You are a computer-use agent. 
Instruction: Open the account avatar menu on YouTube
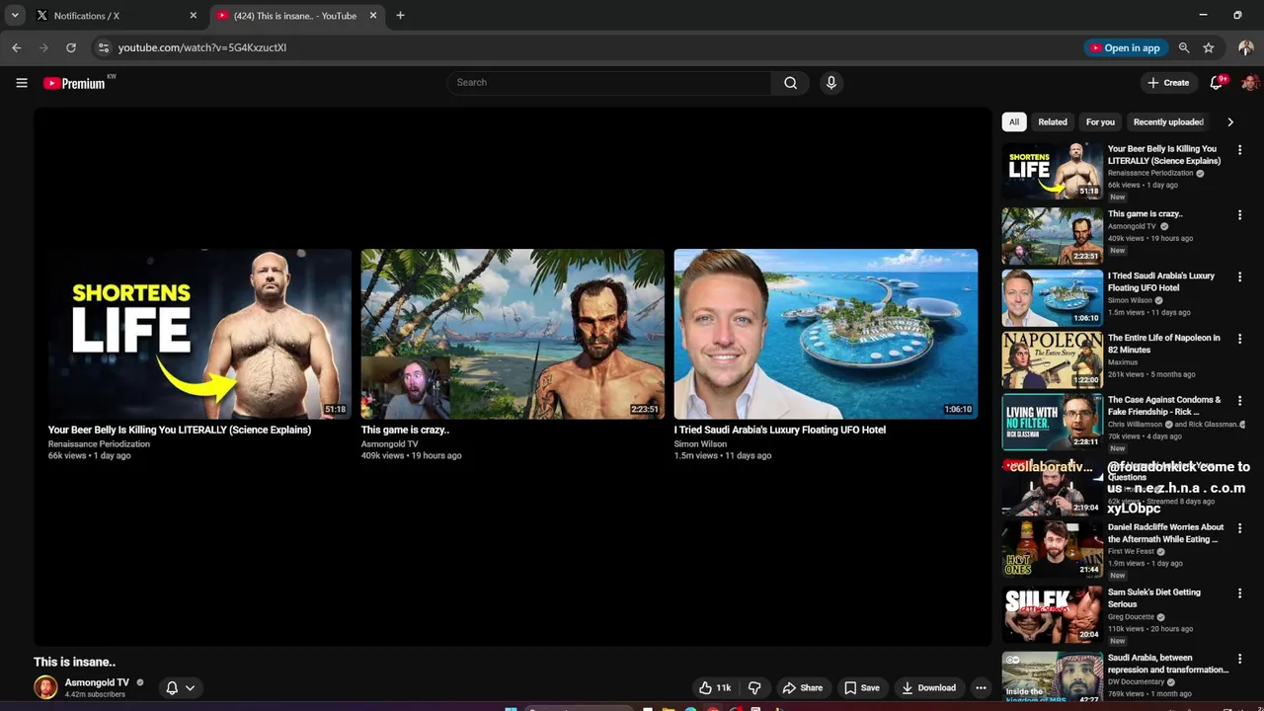pyautogui.click(x=1249, y=83)
